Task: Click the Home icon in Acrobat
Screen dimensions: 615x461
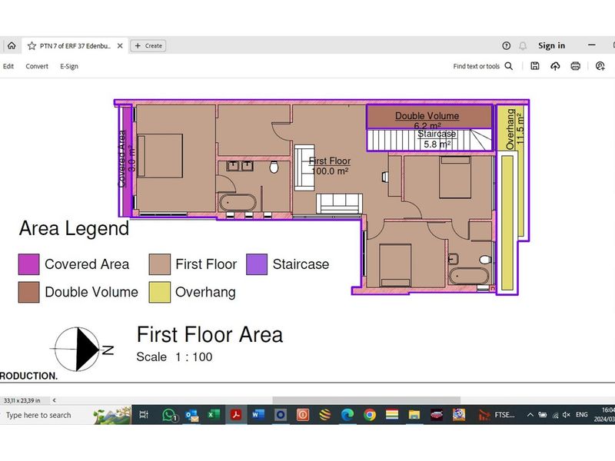Action: [x=11, y=46]
